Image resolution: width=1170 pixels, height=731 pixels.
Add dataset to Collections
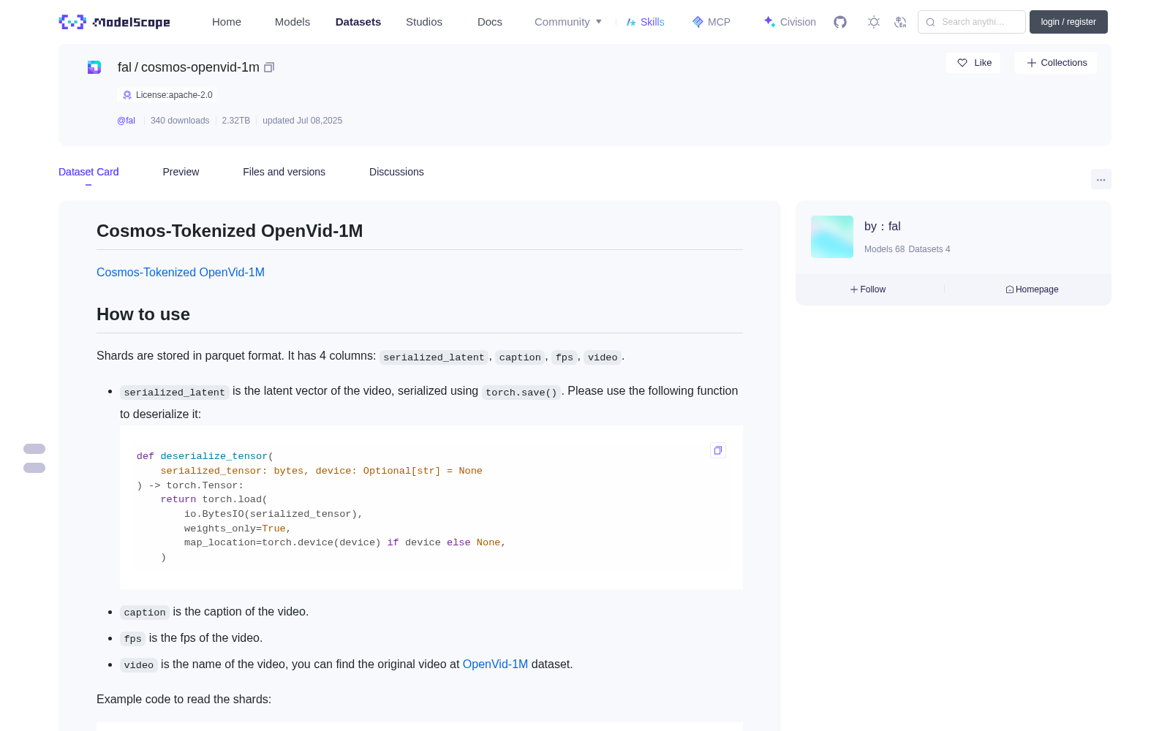pos(1056,63)
